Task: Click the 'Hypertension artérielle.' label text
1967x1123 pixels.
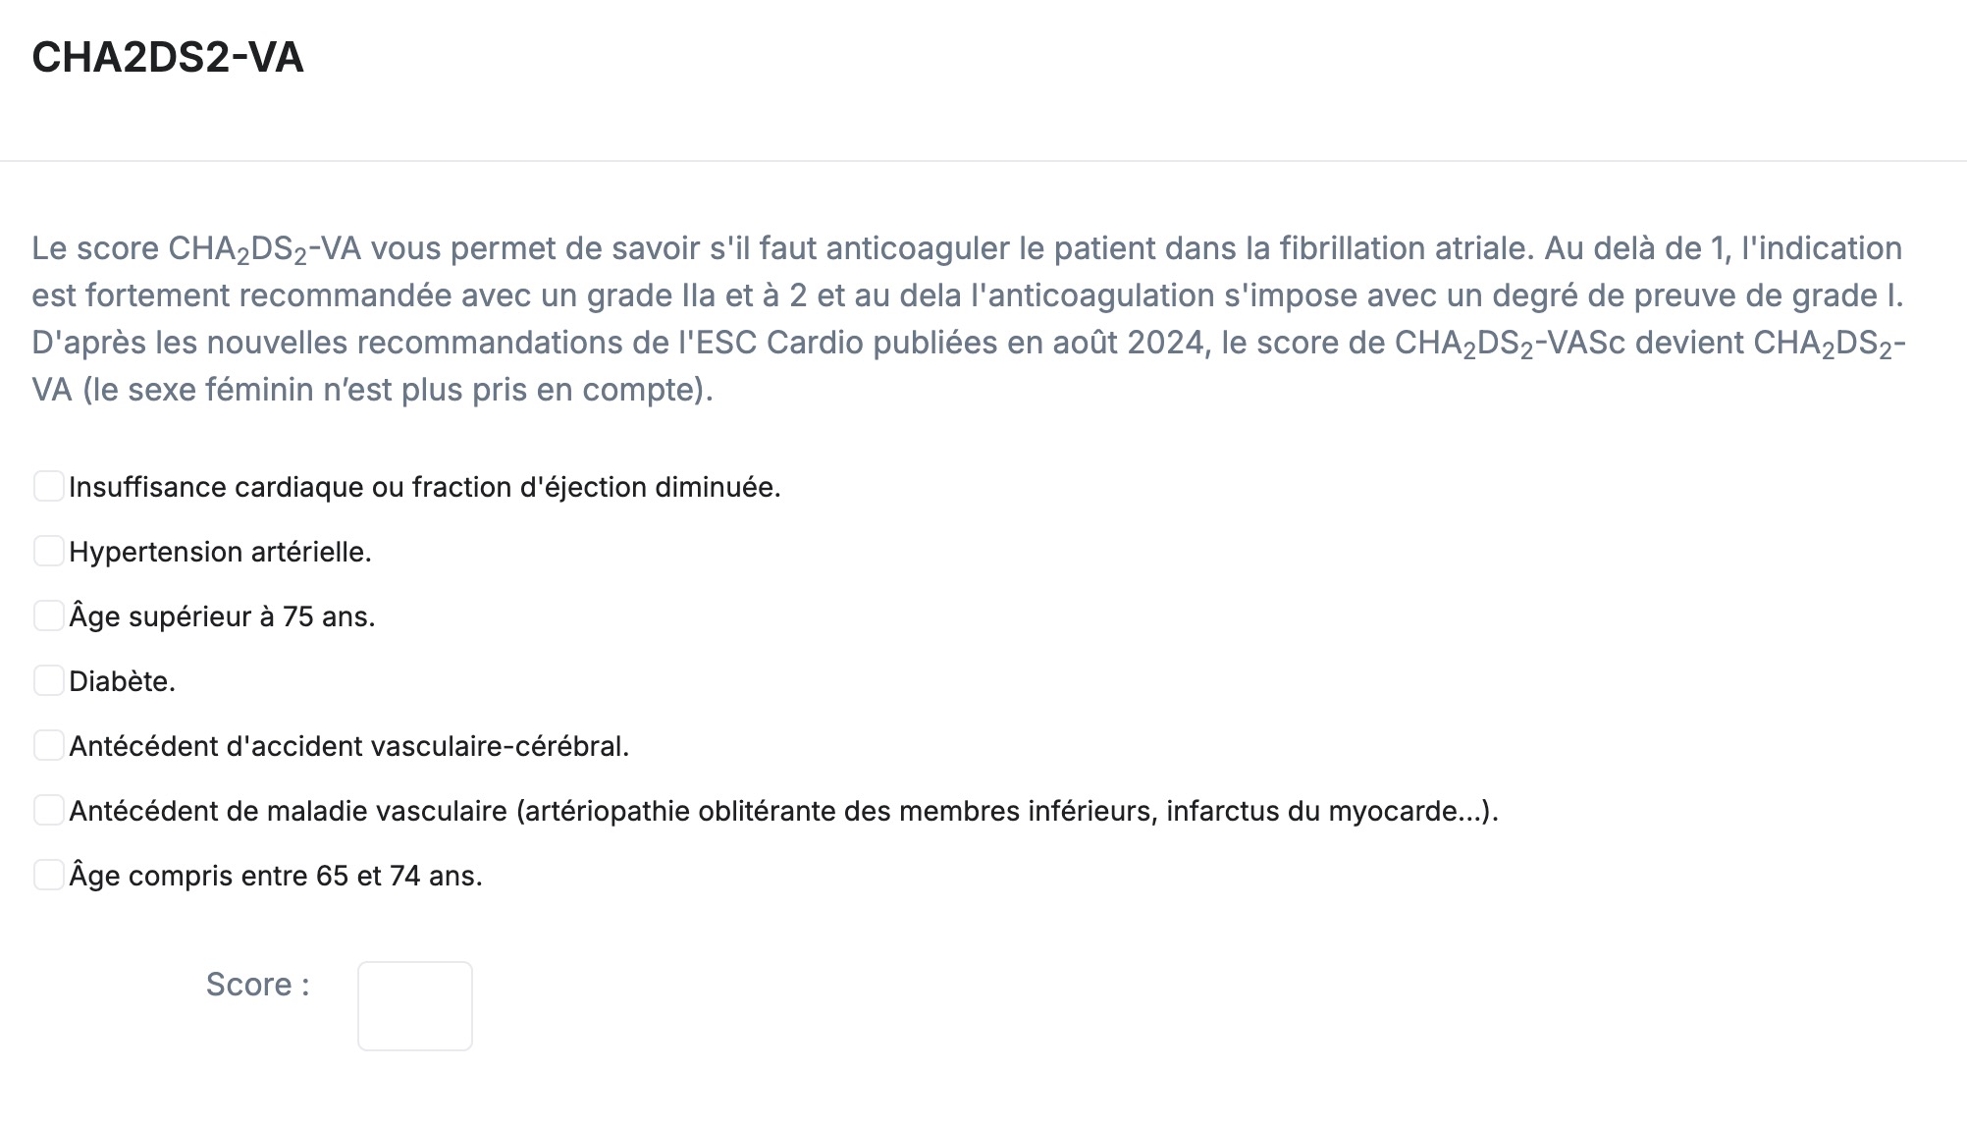Action: (x=220, y=553)
